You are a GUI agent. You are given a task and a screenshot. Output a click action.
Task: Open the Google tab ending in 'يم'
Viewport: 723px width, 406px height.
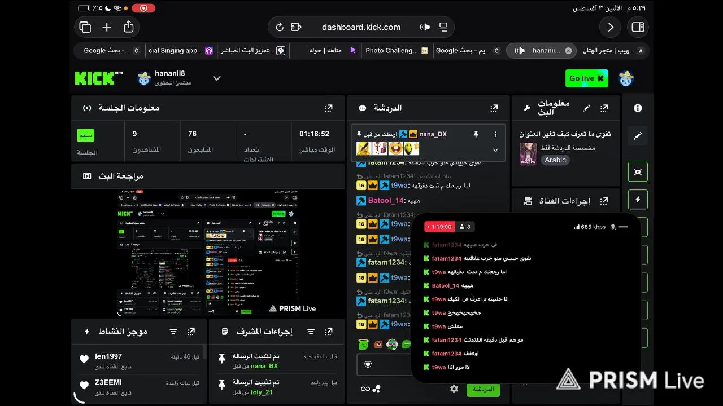[x=468, y=50]
